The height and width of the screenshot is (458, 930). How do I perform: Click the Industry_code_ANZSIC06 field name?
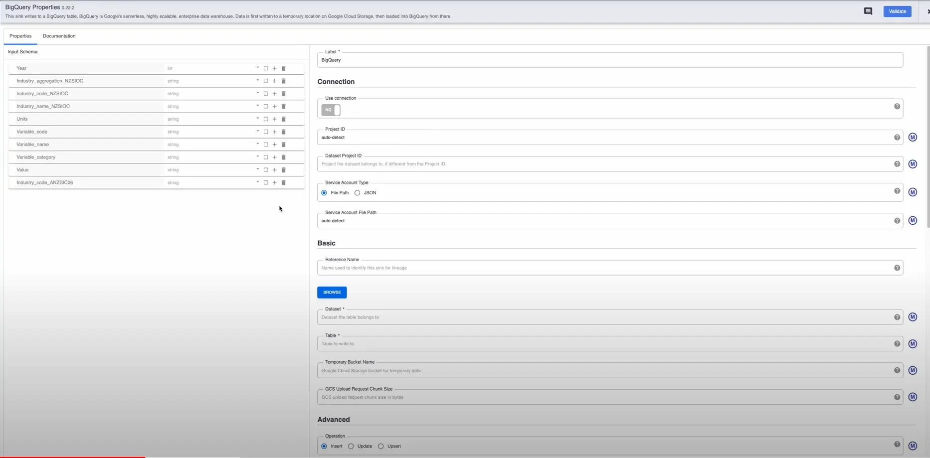click(x=45, y=182)
